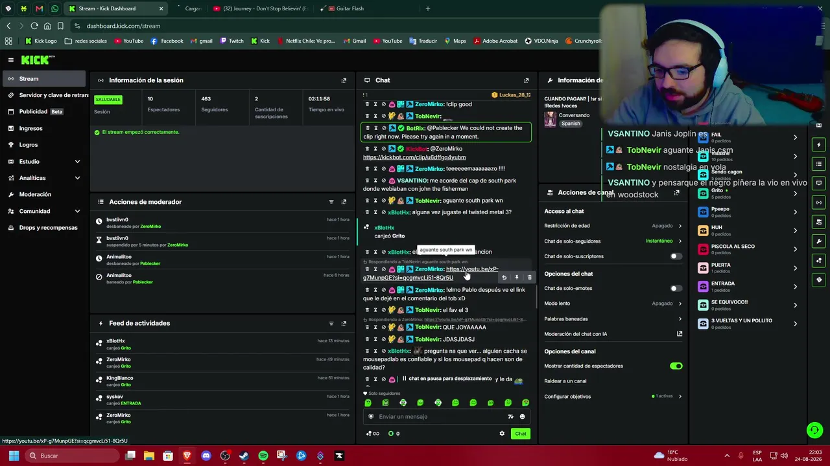The image size is (830, 466).
Task: Open Discord from the taskbar
Action: click(x=206, y=456)
